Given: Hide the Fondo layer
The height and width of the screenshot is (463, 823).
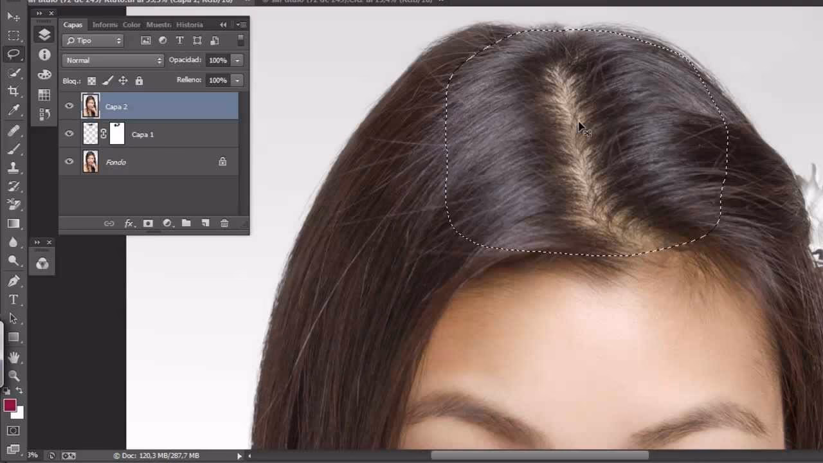Looking at the screenshot, I should point(69,161).
